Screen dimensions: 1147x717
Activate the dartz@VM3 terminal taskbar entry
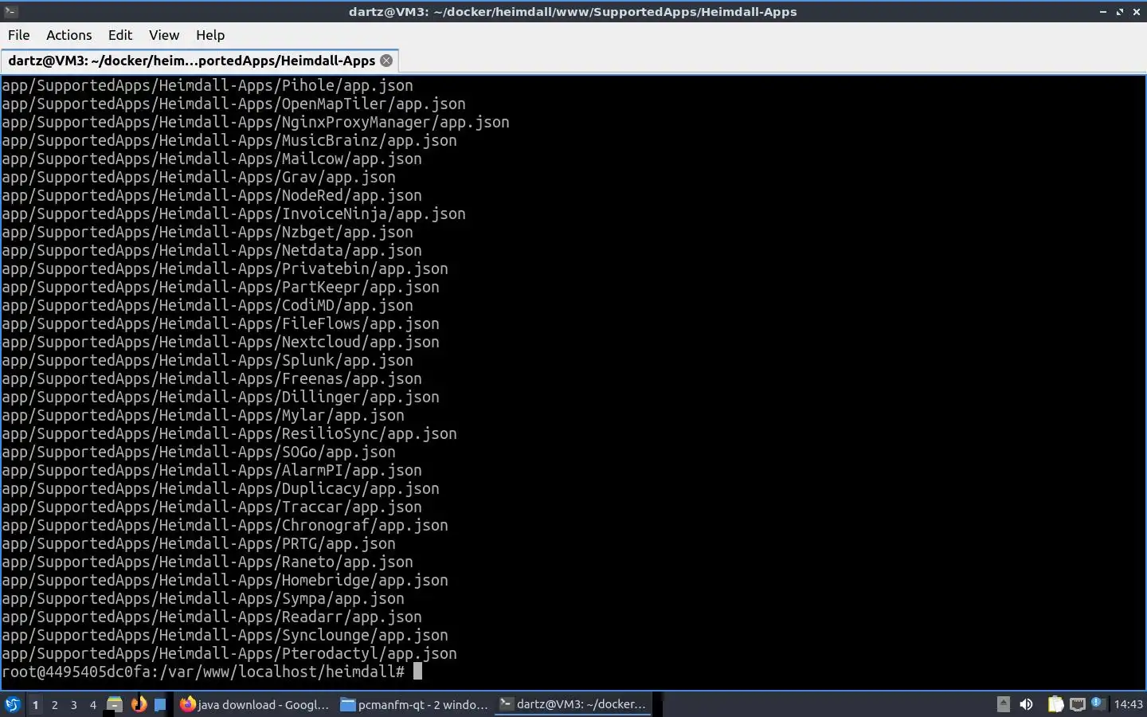coord(573,704)
